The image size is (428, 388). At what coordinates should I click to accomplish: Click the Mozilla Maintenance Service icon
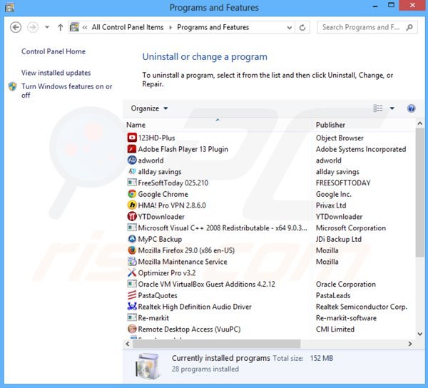pos(132,261)
